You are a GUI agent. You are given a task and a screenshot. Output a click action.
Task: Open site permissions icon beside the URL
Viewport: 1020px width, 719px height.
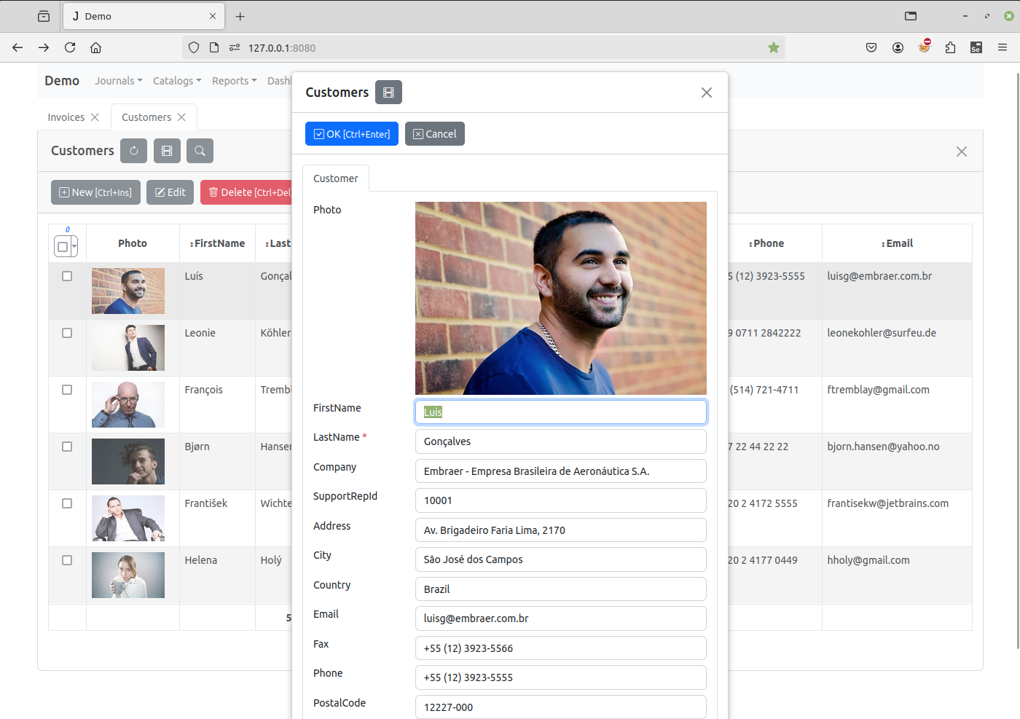(x=235, y=47)
